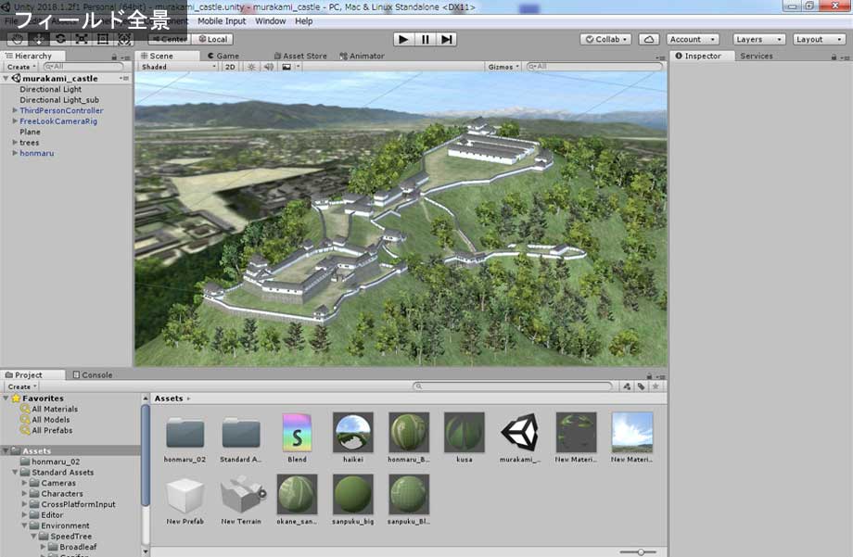Open the Gizmos dropdown
853x557 pixels.
point(503,67)
